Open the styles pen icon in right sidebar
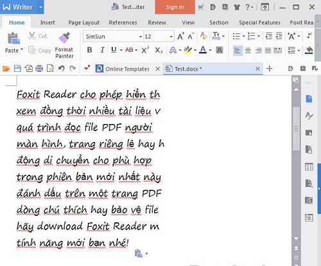Viewport: 321px width, 266px height. 309,116
